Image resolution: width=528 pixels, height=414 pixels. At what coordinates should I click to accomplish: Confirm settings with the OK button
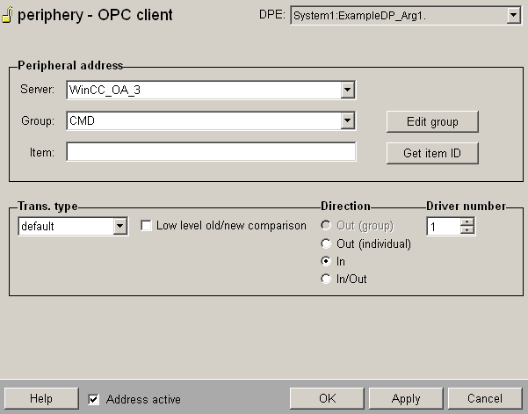pos(327,398)
